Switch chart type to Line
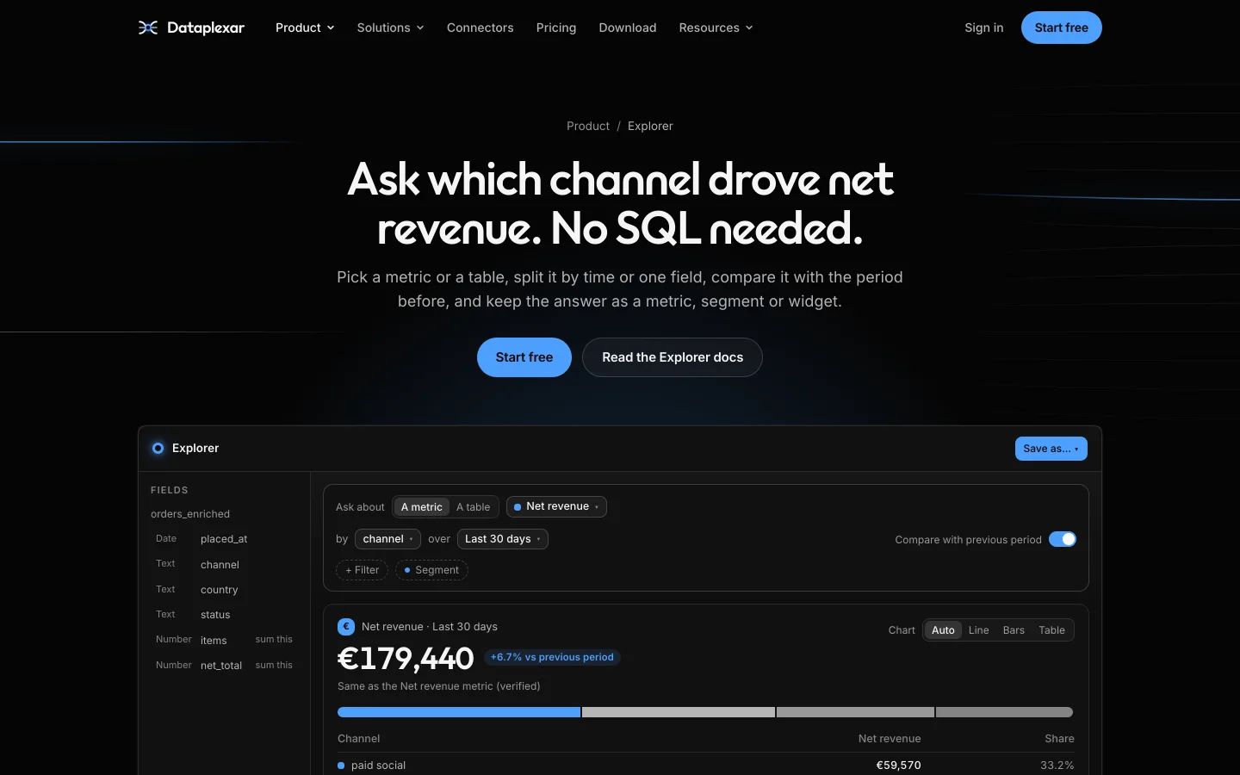Viewport: 1240px width, 775px height. [978, 630]
